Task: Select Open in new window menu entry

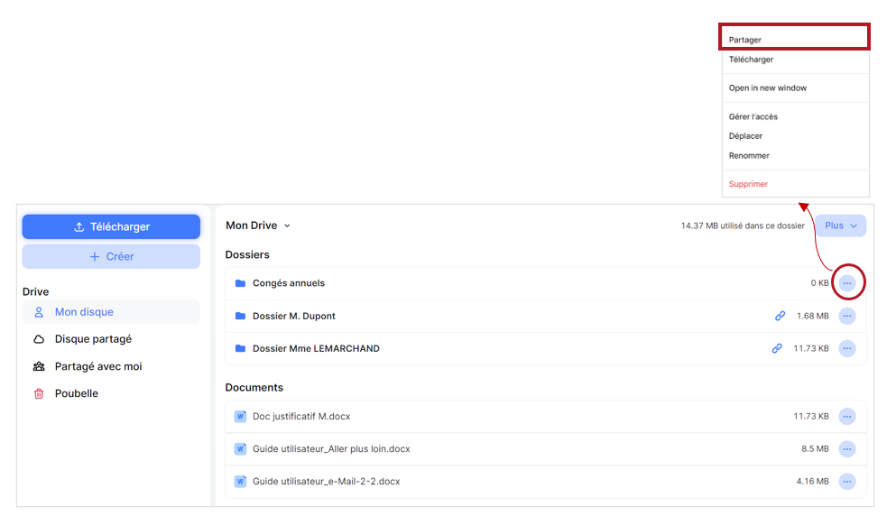Action: (768, 88)
